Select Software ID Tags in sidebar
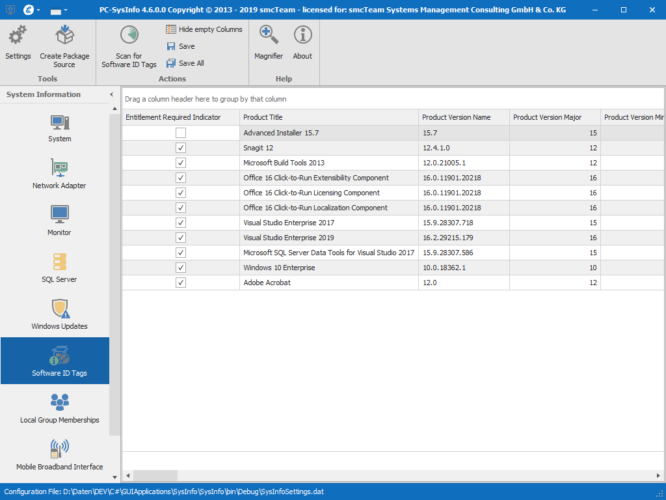The height and width of the screenshot is (500, 666). (x=55, y=361)
